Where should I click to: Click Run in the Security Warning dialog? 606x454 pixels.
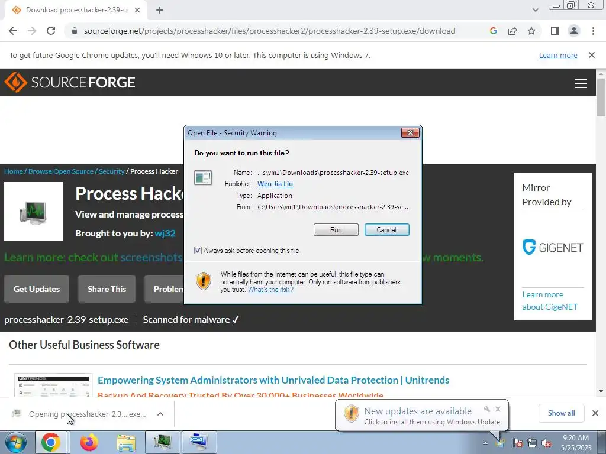click(336, 230)
